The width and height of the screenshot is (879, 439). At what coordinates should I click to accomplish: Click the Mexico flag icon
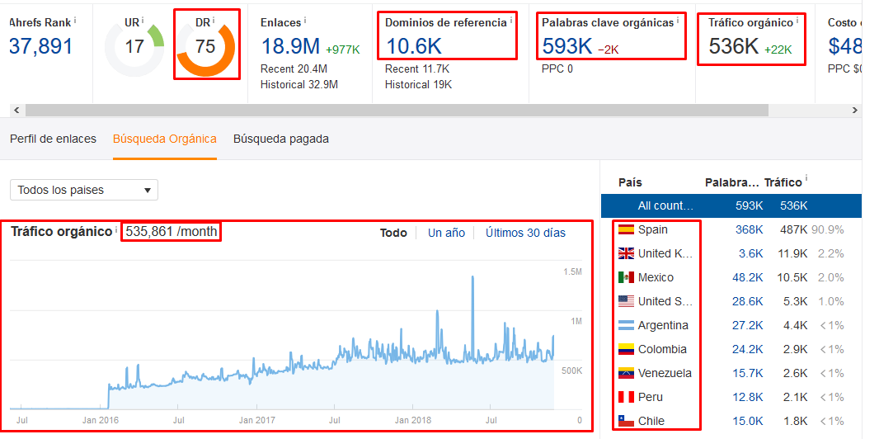point(626,277)
